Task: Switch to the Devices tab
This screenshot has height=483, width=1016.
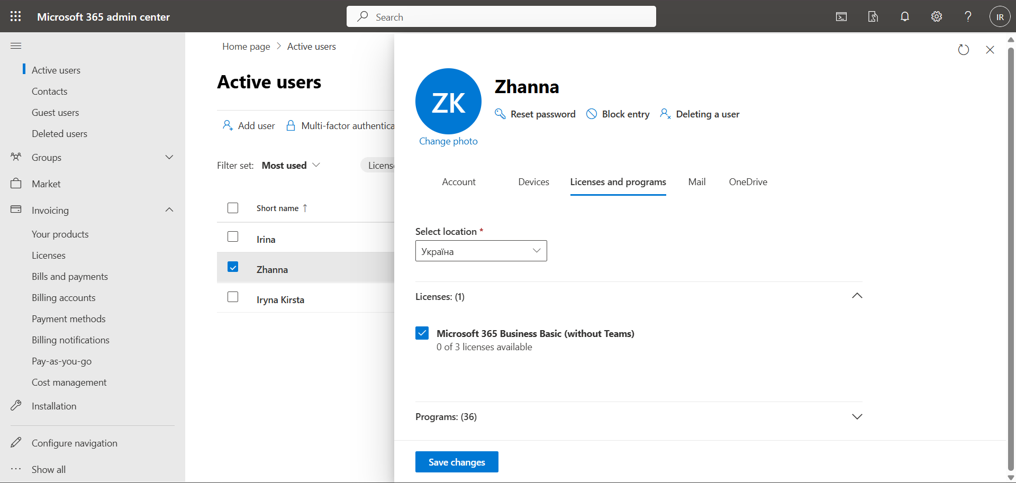Action: [x=533, y=182]
